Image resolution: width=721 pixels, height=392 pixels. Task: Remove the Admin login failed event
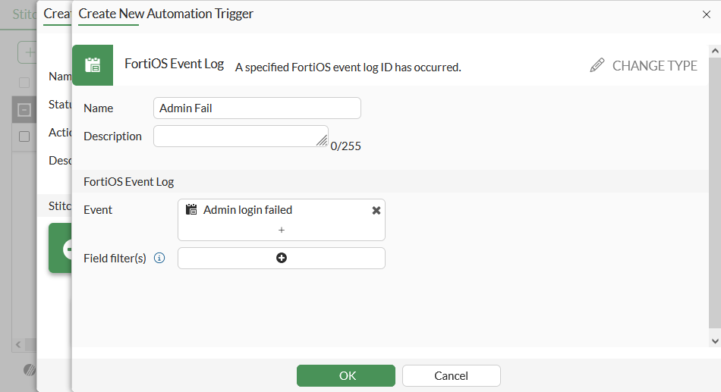coord(376,210)
